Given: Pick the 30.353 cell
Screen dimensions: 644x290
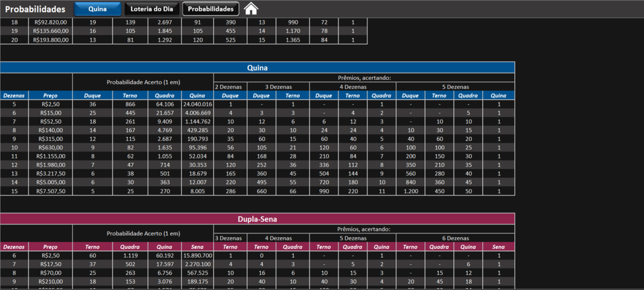Looking at the screenshot, I should 197,165.
